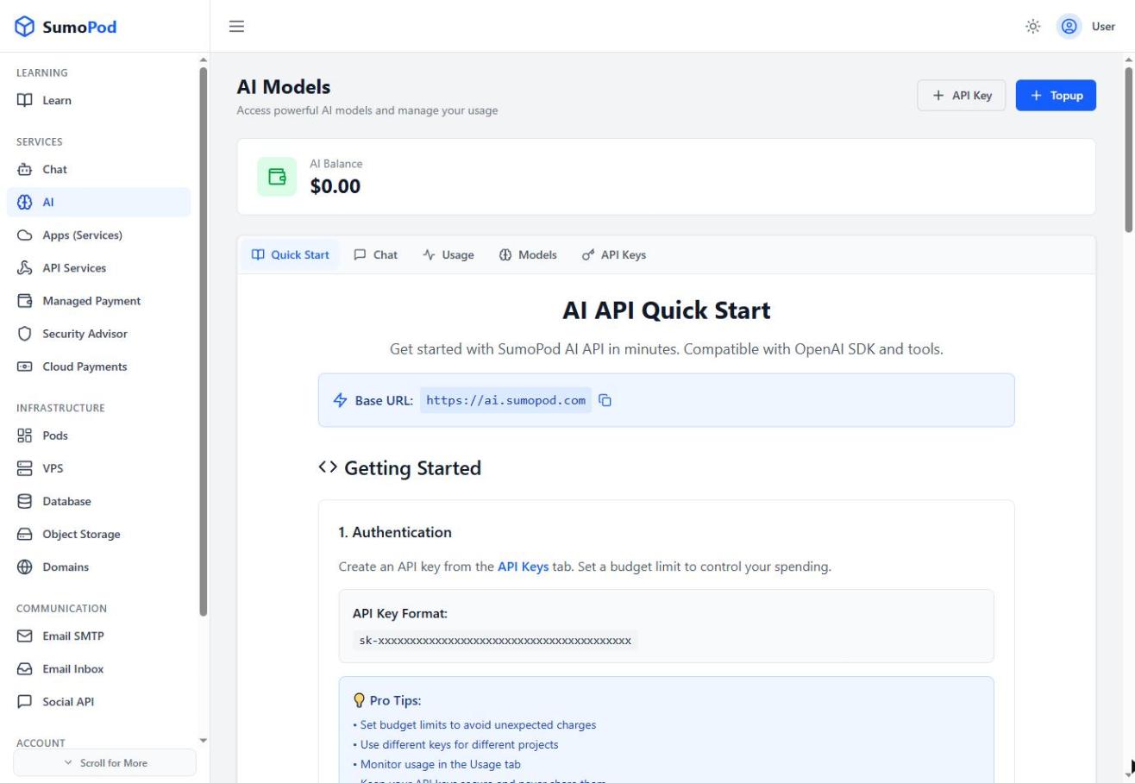Select the Quick Start tab
This screenshot has height=783, width=1135.
coord(290,254)
